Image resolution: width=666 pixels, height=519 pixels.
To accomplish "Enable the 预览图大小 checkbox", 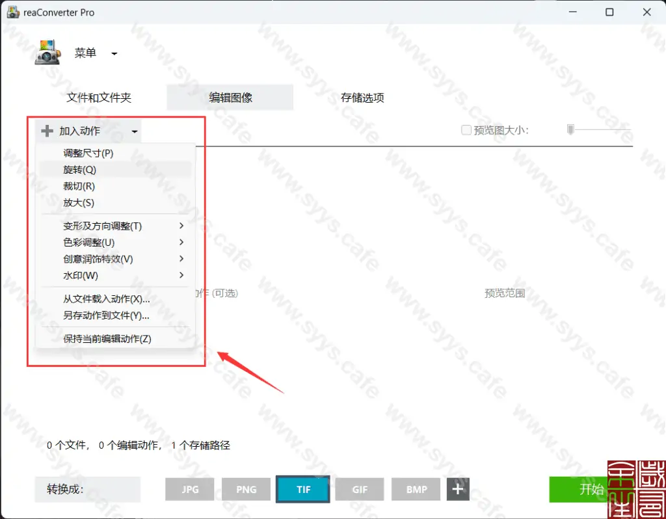I will (x=466, y=129).
